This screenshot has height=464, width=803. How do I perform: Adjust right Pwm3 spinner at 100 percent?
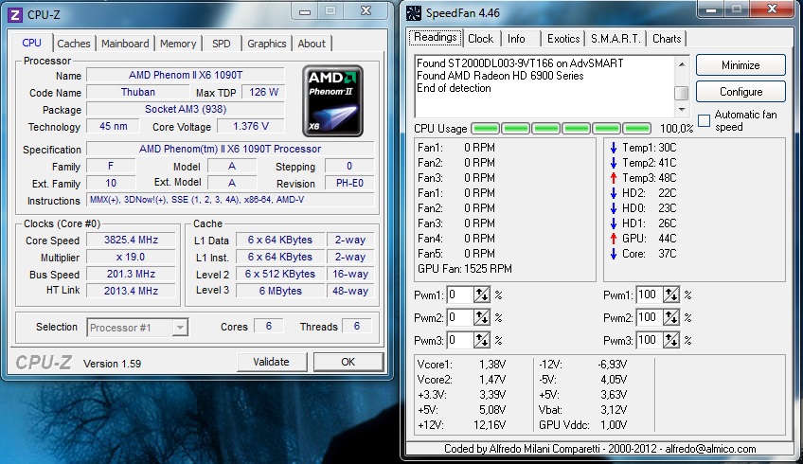click(670, 340)
